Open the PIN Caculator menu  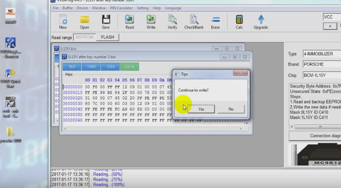(x=121, y=8)
